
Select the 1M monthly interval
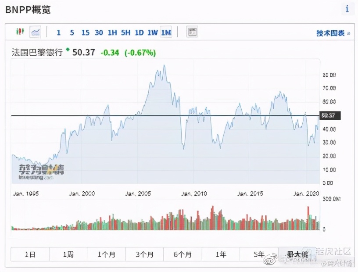[x=166, y=32]
